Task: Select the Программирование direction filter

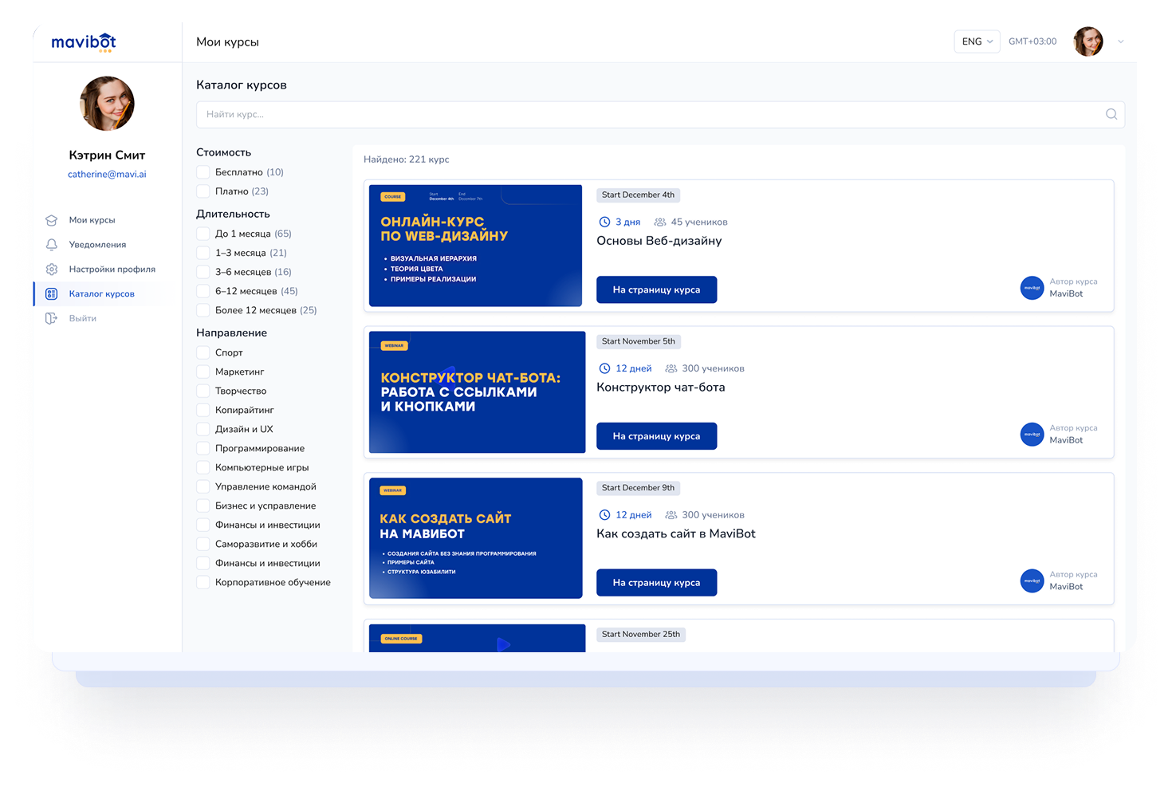Action: 203,448
